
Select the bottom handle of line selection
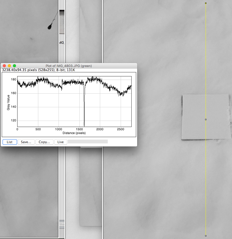click(206, 236)
